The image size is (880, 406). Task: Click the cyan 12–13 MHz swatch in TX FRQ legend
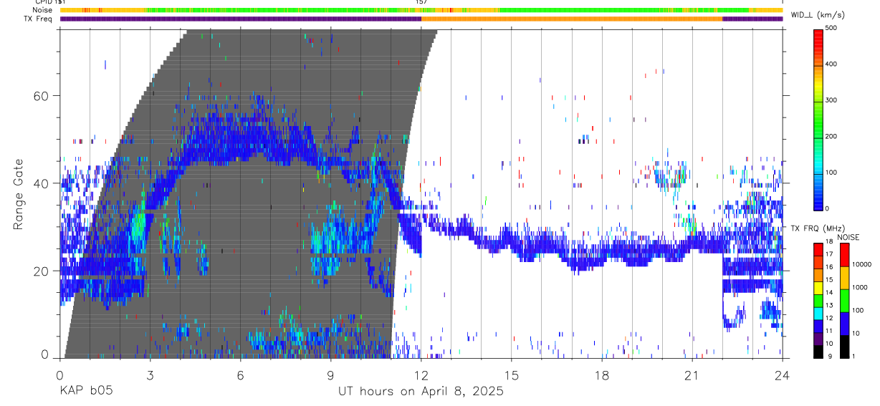click(x=818, y=314)
